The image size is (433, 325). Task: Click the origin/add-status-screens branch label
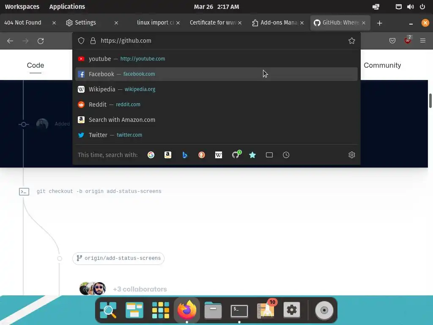coord(118,259)
